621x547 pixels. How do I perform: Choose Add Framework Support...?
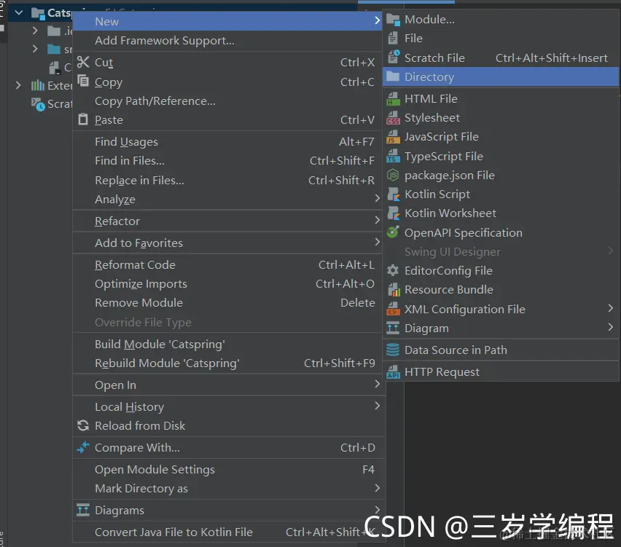pyautogui.click(x=227, y=41)
